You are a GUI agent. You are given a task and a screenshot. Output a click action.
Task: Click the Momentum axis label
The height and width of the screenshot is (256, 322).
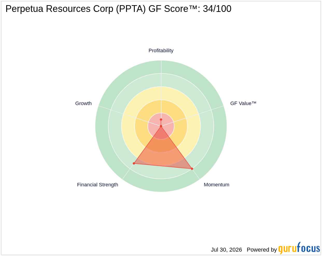(x=216, y=185)
